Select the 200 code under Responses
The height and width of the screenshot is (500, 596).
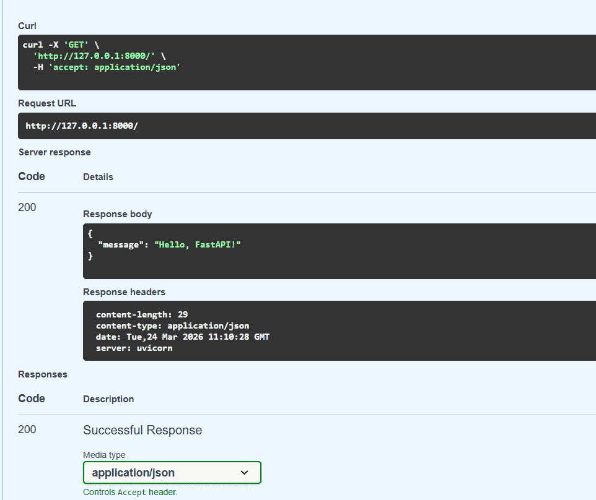coord(27,429)
